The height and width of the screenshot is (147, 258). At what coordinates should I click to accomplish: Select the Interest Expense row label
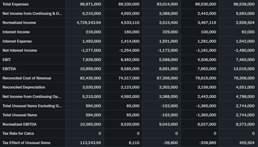point(17,41)
